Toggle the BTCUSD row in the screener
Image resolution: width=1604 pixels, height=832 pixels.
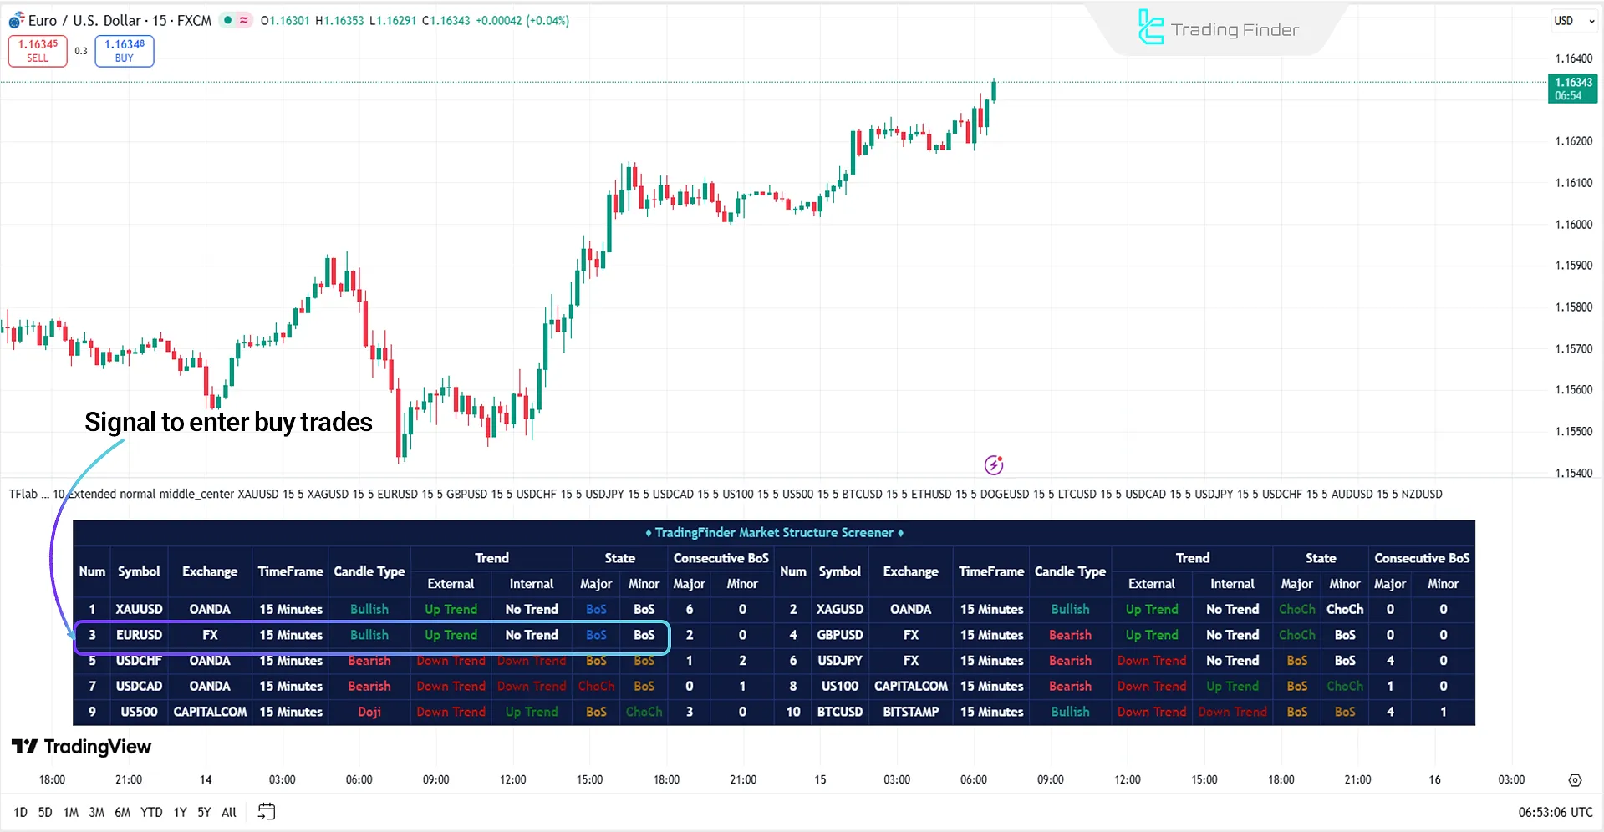coord(840,712)
